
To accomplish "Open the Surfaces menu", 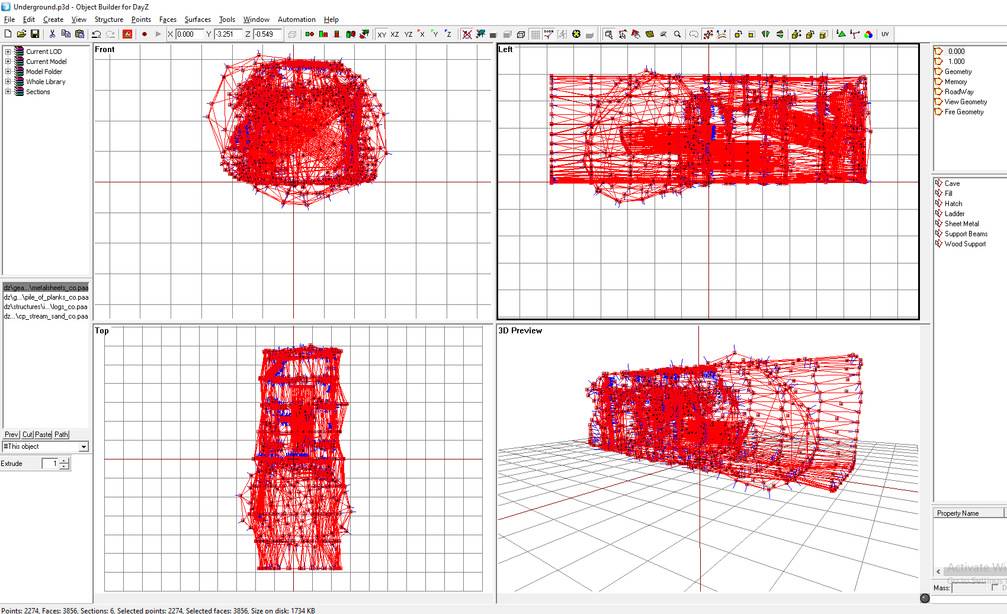I will (197, 20).
